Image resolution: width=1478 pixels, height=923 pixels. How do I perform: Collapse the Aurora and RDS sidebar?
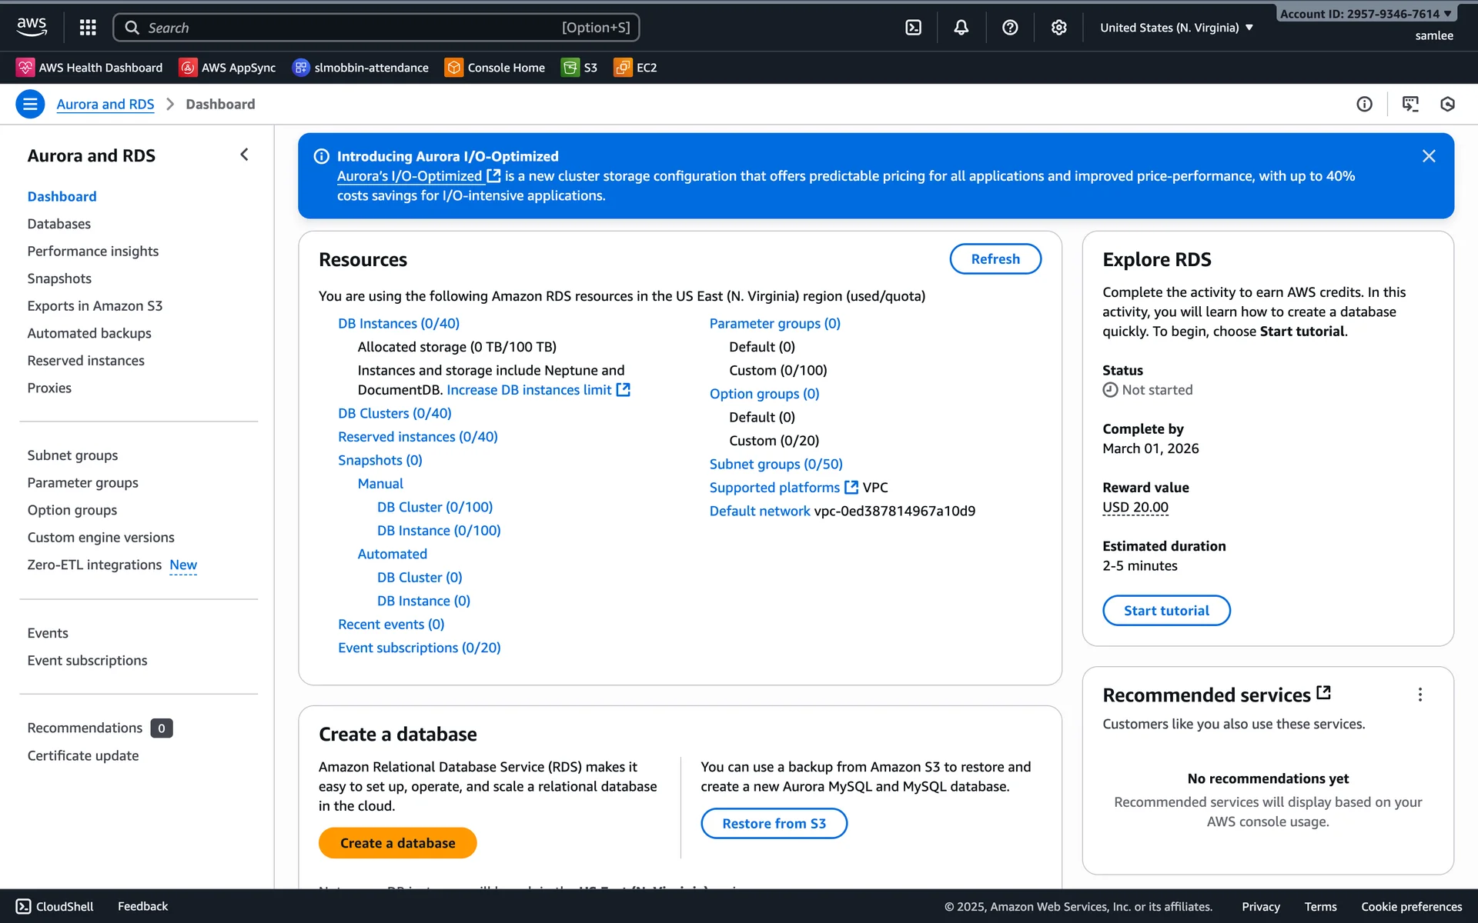click(244, 155)
